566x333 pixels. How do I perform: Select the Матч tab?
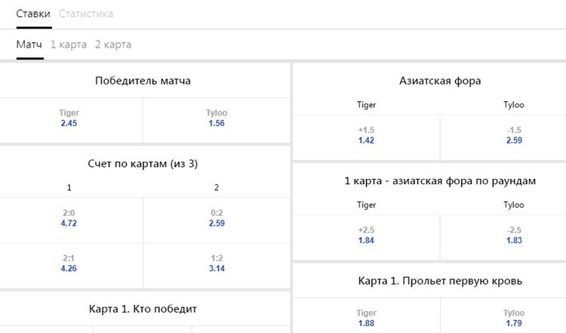coord(29,45)
